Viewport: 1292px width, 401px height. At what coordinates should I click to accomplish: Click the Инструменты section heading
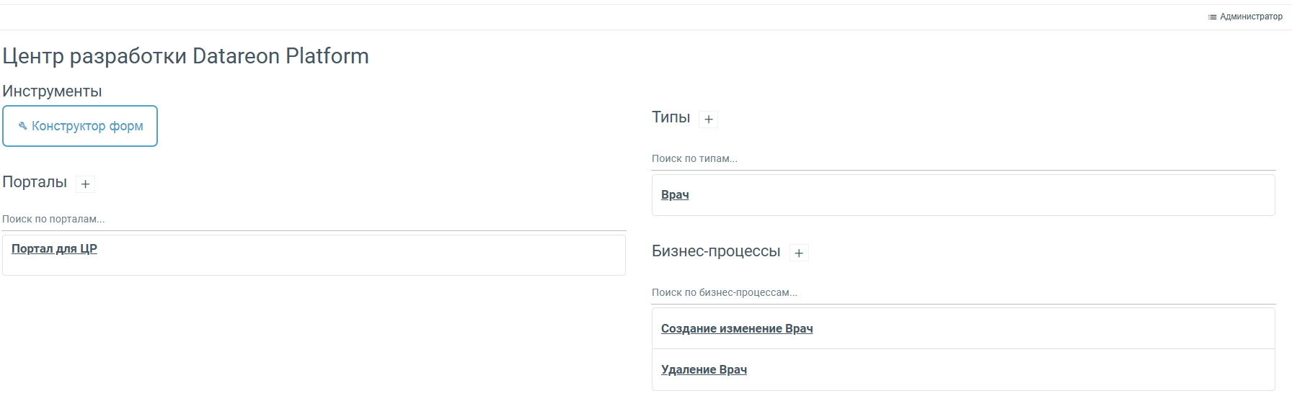pyautogui.click(x=52, y=91)
